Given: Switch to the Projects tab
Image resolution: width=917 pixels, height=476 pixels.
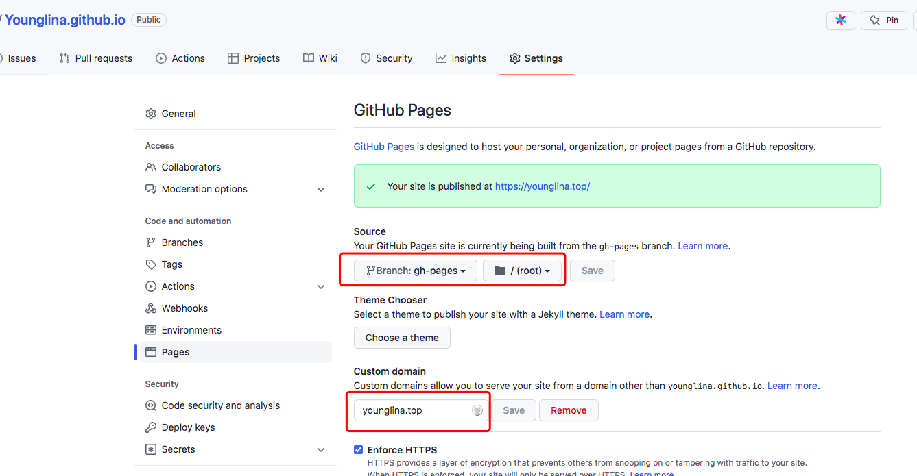Looking at the screenshot, I should (x=254, y=58).
